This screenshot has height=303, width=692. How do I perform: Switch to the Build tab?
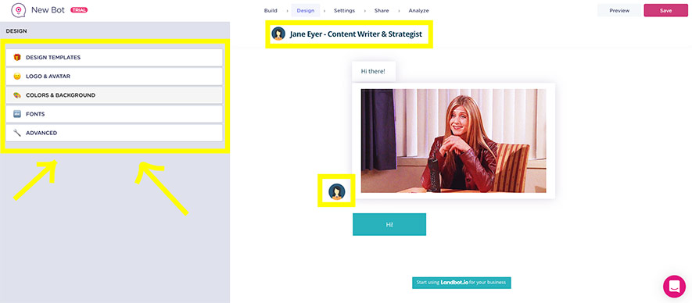pyautogui.click(x=271, y=11)
